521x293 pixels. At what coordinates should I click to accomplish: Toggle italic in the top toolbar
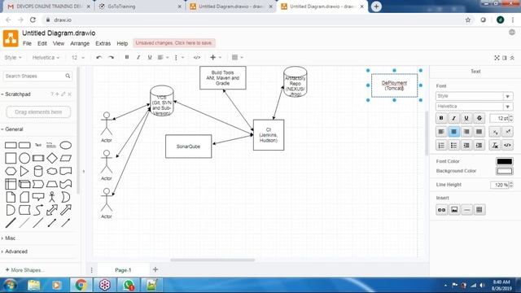click(138, 58)
